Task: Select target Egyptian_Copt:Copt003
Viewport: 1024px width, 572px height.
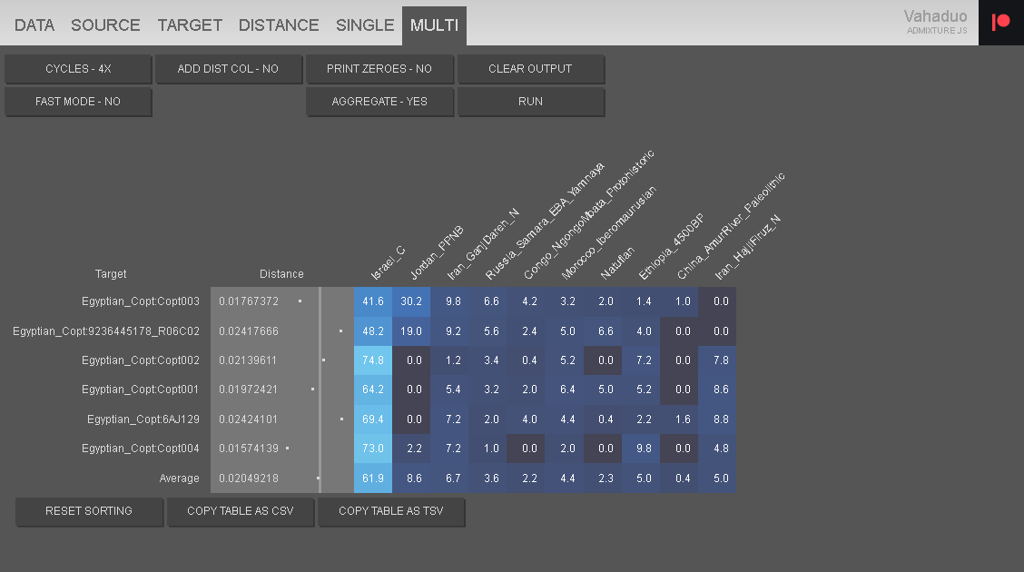Action: point(141,301)
